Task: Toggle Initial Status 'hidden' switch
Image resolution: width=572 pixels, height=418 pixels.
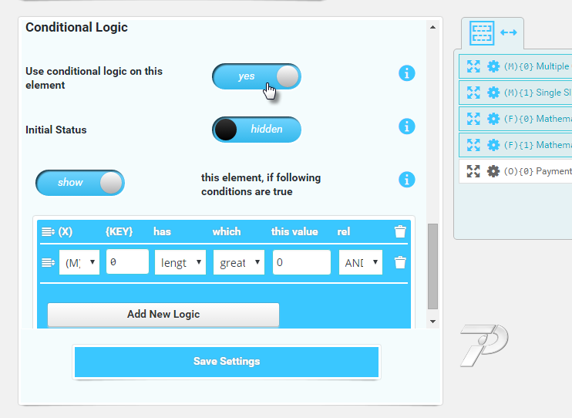Action: click(256, 130)
